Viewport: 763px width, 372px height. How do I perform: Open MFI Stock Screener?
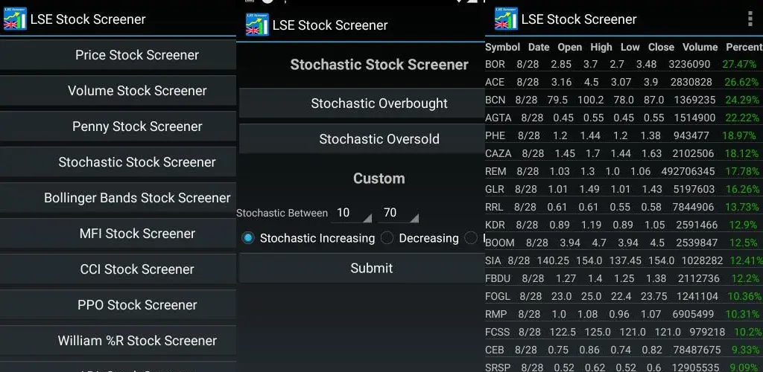coord(118,234)
